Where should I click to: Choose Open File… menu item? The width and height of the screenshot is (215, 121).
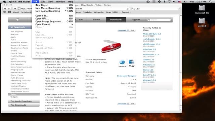pos(53,16)
